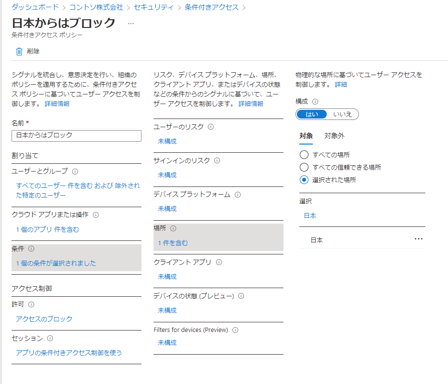The height and width of the screenshot is (384, 448).
Task: Open 未構成 under Filters for devices
Action: pyautogui.click(x=167, y=343)
